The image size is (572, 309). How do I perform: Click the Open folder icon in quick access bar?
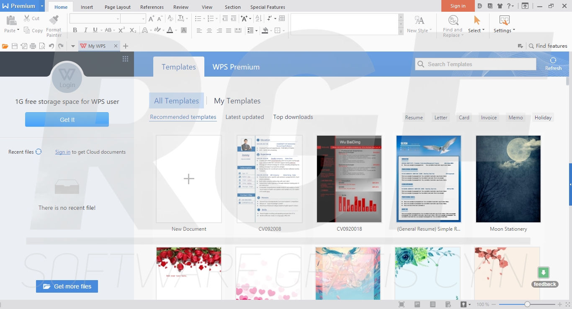[5, 46]
